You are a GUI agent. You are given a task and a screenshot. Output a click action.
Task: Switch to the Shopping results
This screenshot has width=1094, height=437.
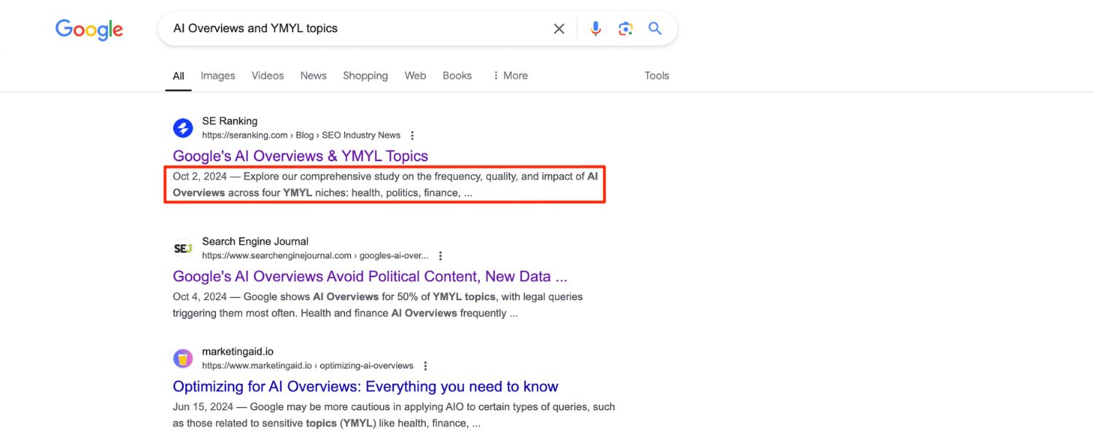click(365, 75)
